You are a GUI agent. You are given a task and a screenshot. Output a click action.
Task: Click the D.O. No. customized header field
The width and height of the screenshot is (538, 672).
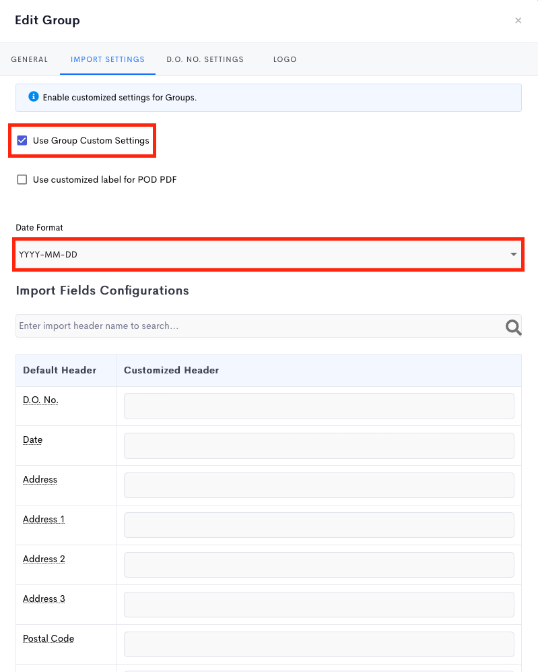click(319, 406)
